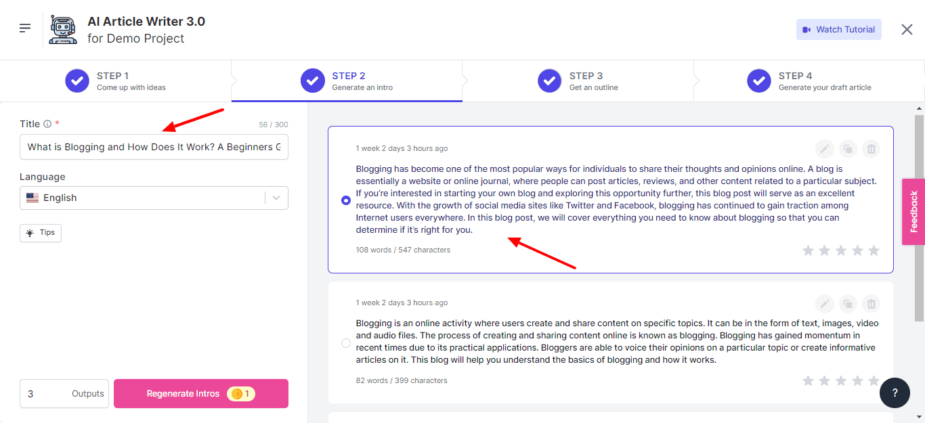Delete the second intro with trash icon
Image resolution: width=925 pixels, height=423 pixels.
tap(872, 303)
